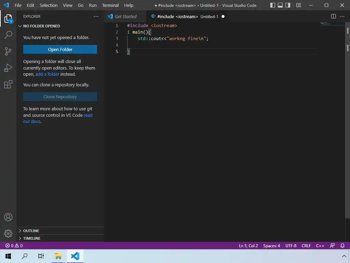Open the Edit menu
Screen dimensions: 350x263
[30, 5]
